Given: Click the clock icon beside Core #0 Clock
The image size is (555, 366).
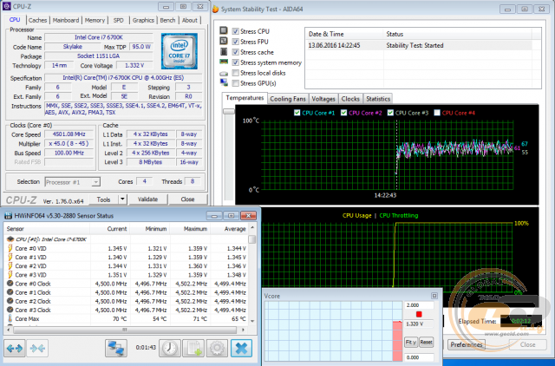Looking at the screenshot, I should pyautogui.click(x=10, y=283).
